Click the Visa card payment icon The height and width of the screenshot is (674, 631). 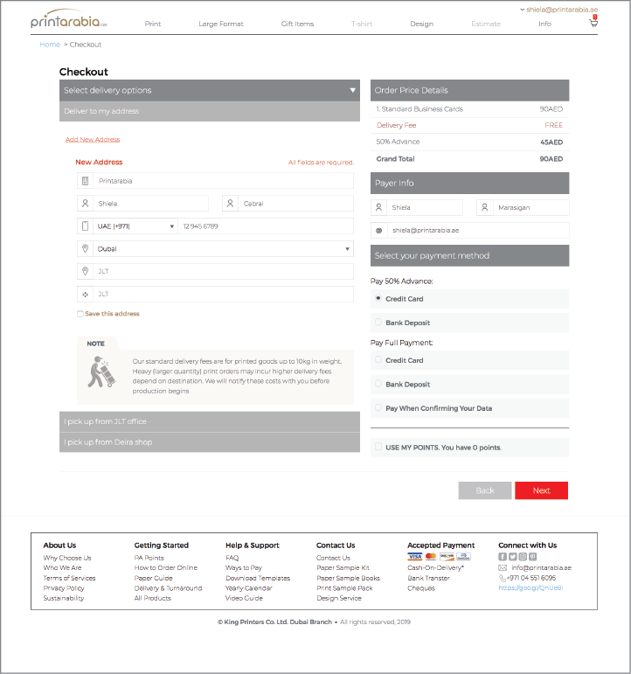click(x=414, y=557)
